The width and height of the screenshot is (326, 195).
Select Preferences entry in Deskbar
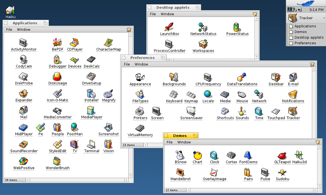tap(306, 43)
